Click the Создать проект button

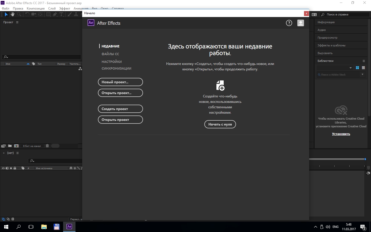[x=120, y=109]
